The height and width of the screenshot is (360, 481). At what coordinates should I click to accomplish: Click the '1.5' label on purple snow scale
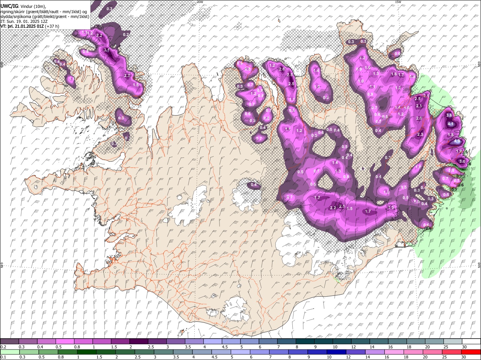[x=113, y=347]
